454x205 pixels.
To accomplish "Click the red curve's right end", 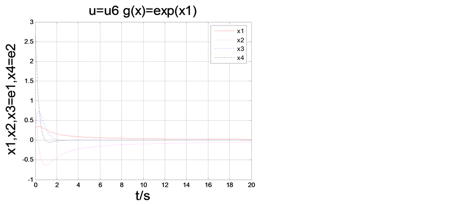I will tap(250, 140).
